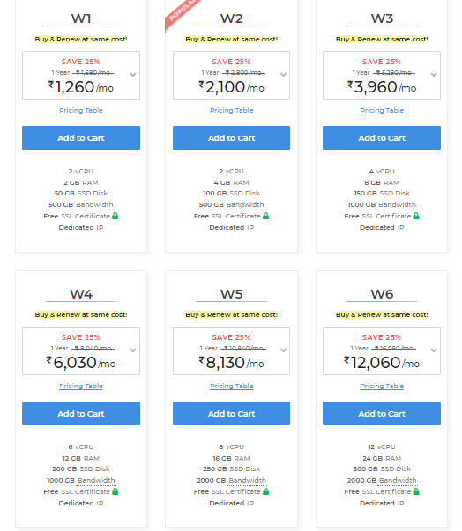462x531 pixels.
Task: Expand W3 billing term dropdown arrow
Action: [434, 75]
